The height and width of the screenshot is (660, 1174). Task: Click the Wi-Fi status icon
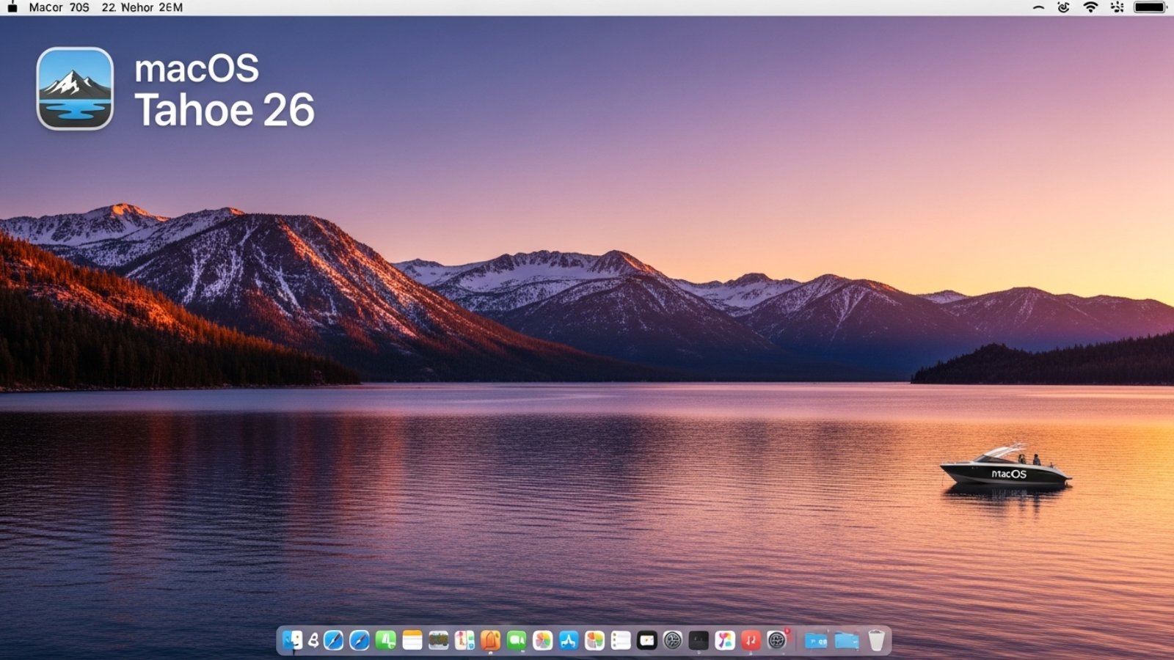coord(1090,7)
